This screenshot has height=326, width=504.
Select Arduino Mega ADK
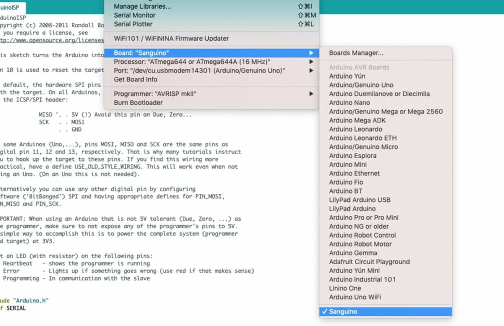click(x=386, y=120)
